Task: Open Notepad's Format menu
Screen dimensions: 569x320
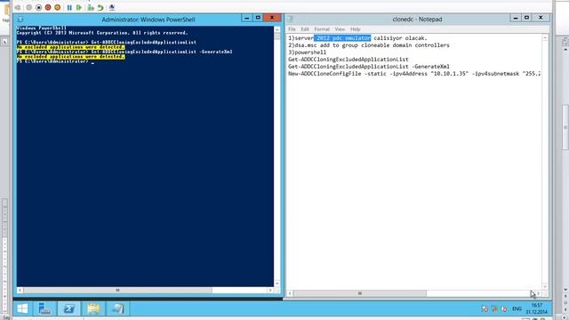Action: point(322,29)
